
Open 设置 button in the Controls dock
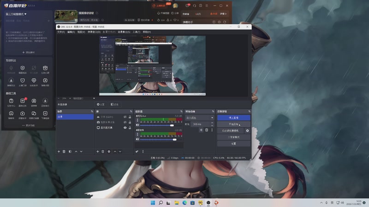[x=234, y=144]
